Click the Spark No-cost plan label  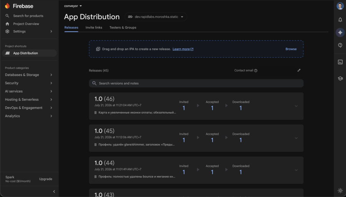(x=18, y=179)
